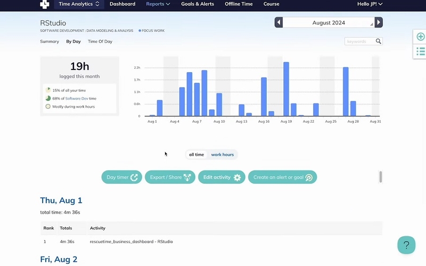Viewport: 426px width, 266px height.
Task: Click the tallest bar at Aug 19
Action: tap(286, 89)
